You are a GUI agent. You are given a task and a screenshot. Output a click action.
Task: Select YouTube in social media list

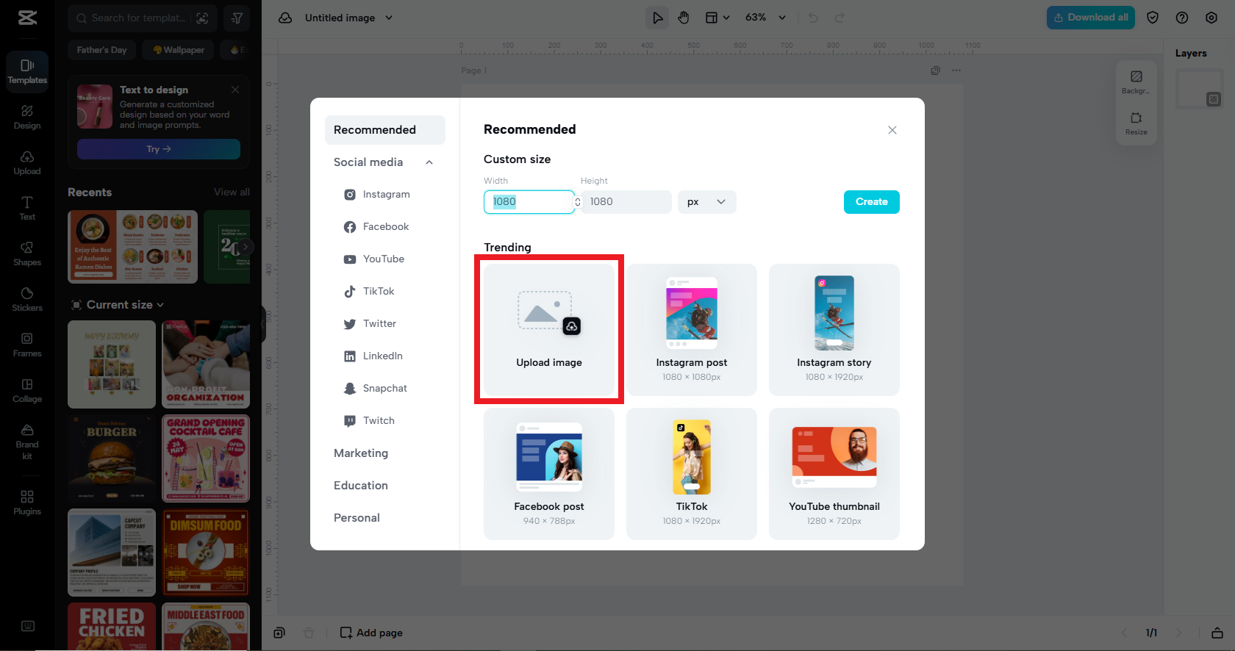(x=385, y=259)
